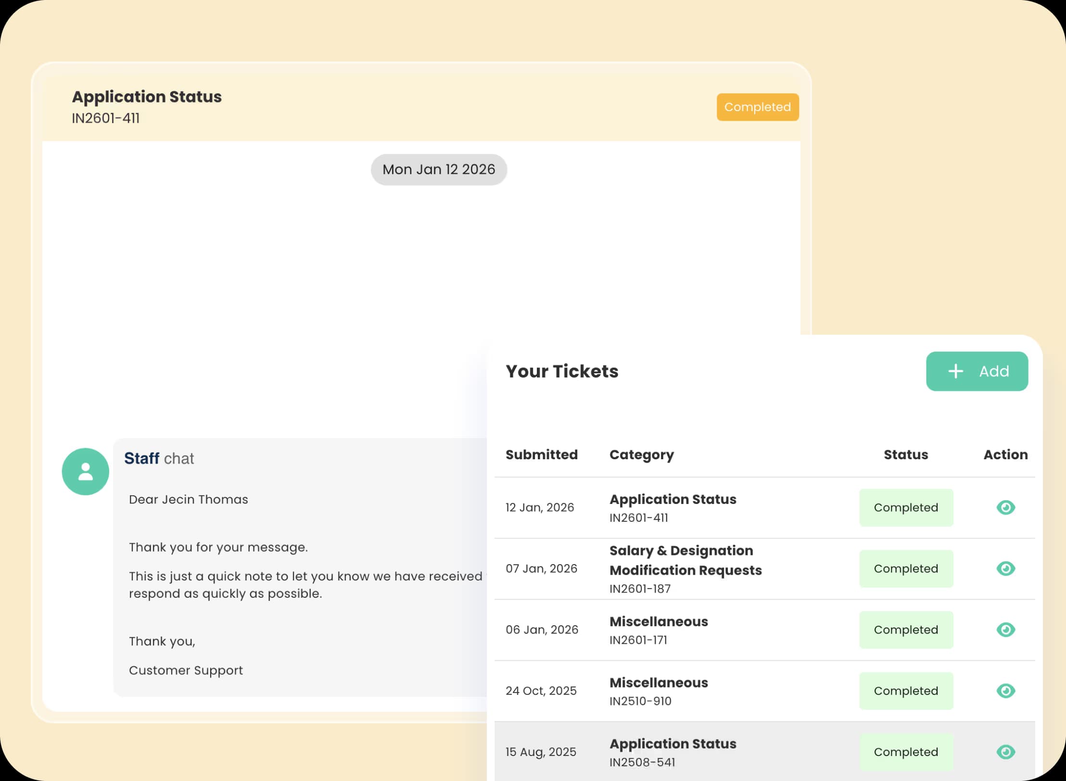This screenshot has width=1066, height=781.
Task: Open Salary & Designation Modification Requests ticket
Action: click(685, 561)
